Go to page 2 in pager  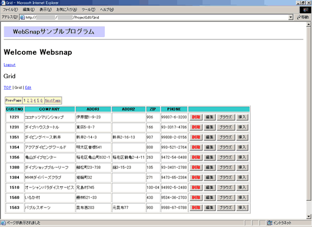point(28,100)
